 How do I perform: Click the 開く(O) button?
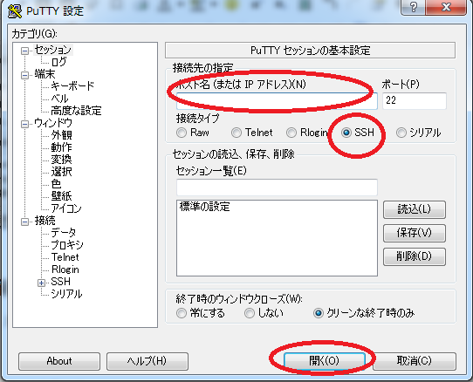pos(325,360)
